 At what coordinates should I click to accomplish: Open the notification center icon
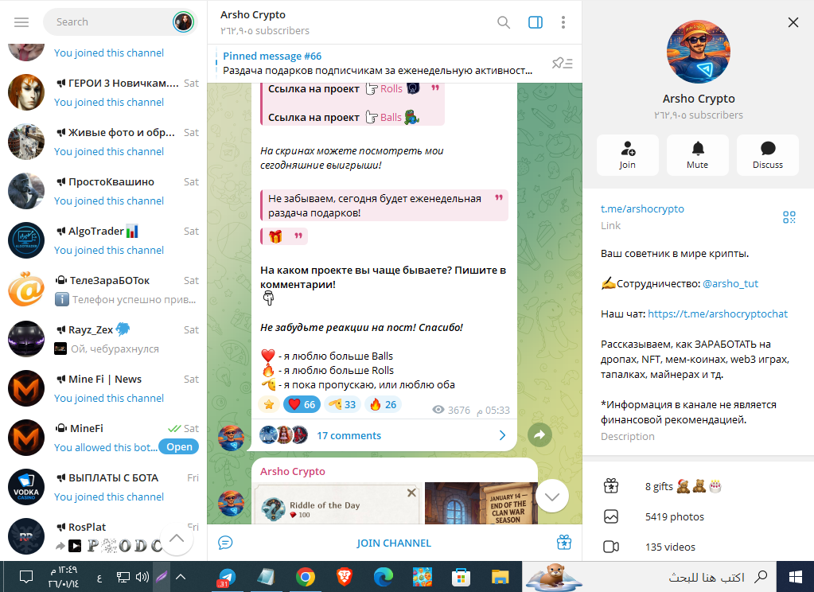tap(26, 577)
